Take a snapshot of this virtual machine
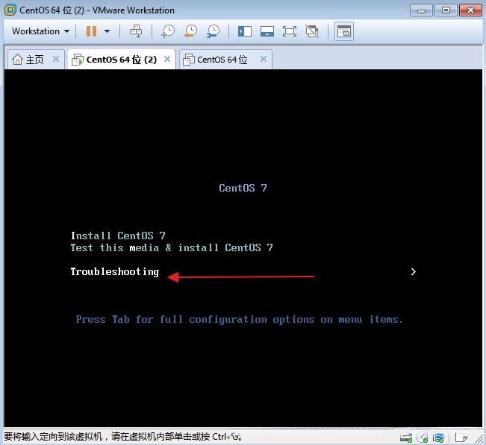This screenshot has height=445, width=486. click(168, 31)
